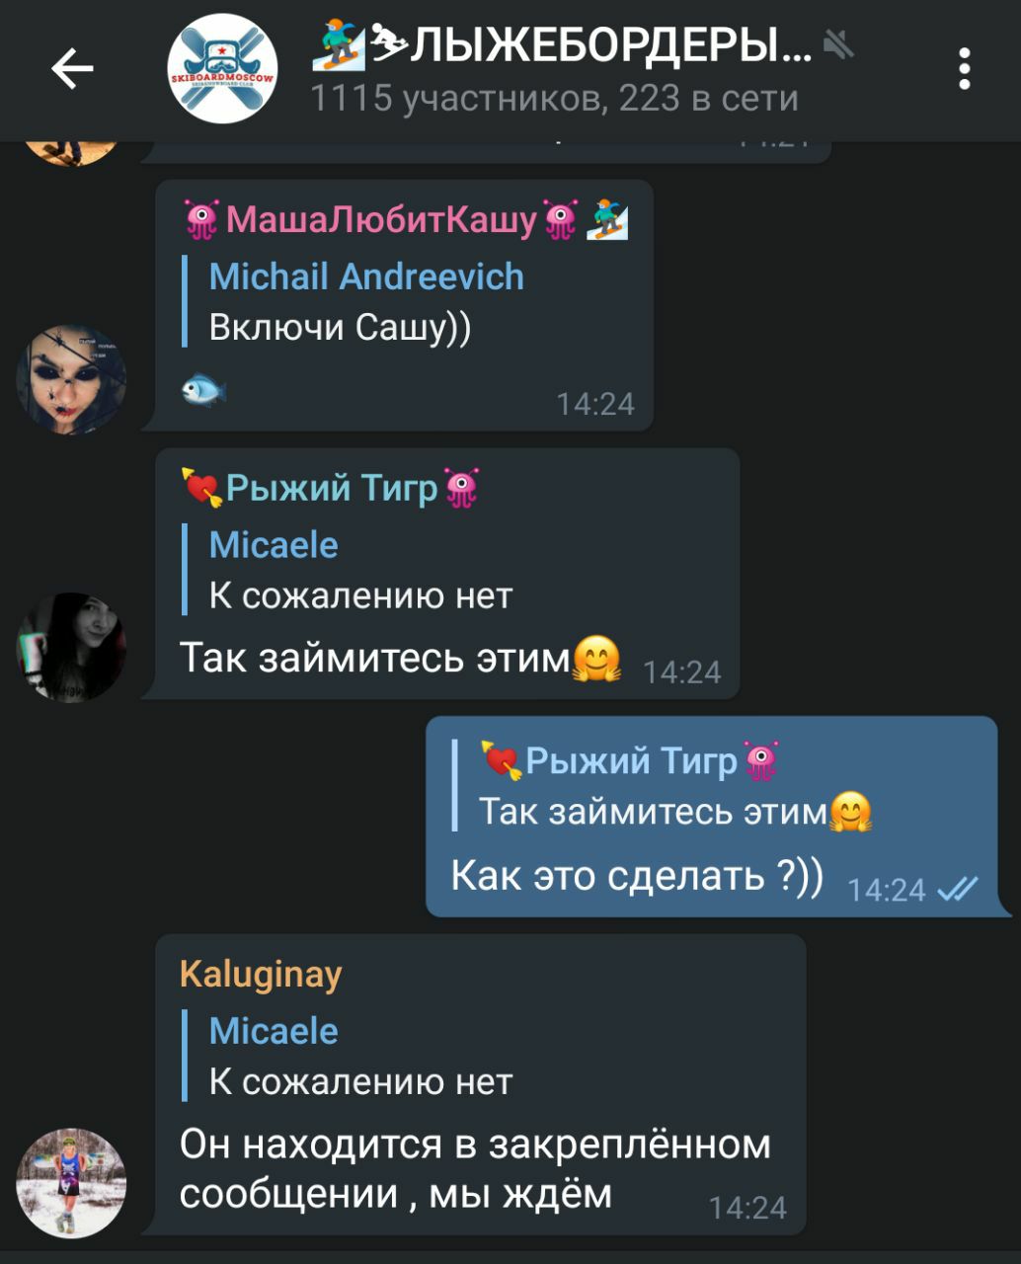Tap the back arrow in the header

tap(72, 69)
